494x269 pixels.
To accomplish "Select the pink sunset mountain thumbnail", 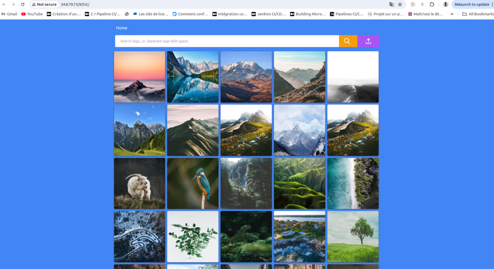I will 139,77.
